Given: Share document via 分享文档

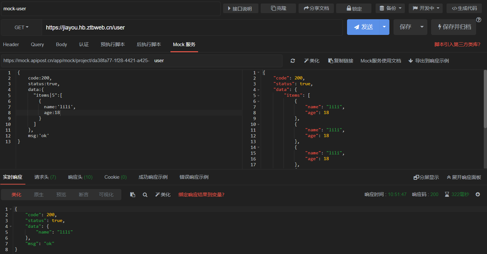Looking at the screenshot, I should pos(316,8).
